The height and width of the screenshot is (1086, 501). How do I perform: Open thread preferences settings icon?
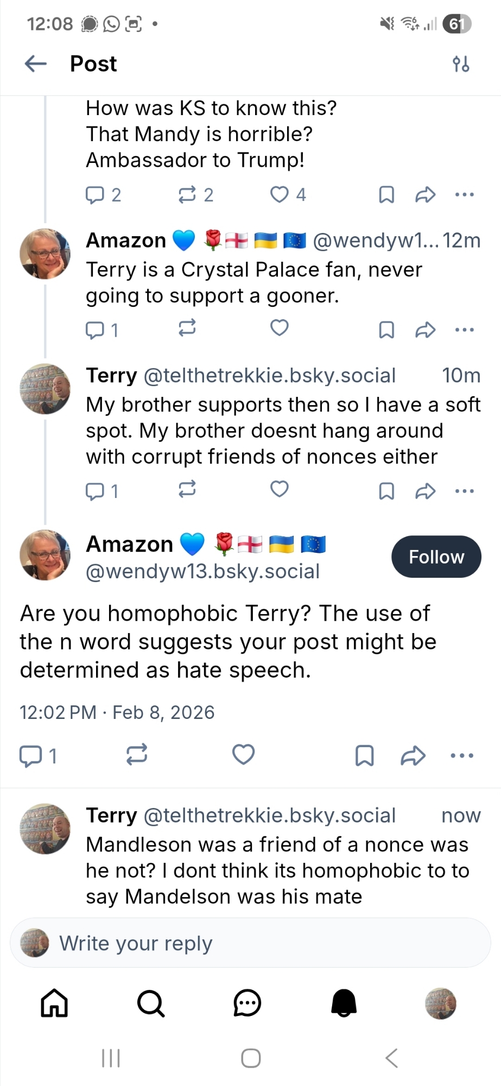(x=461, y=64)
